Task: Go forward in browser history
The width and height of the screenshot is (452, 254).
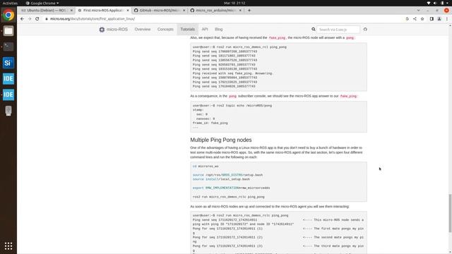Action: (30, 19)
